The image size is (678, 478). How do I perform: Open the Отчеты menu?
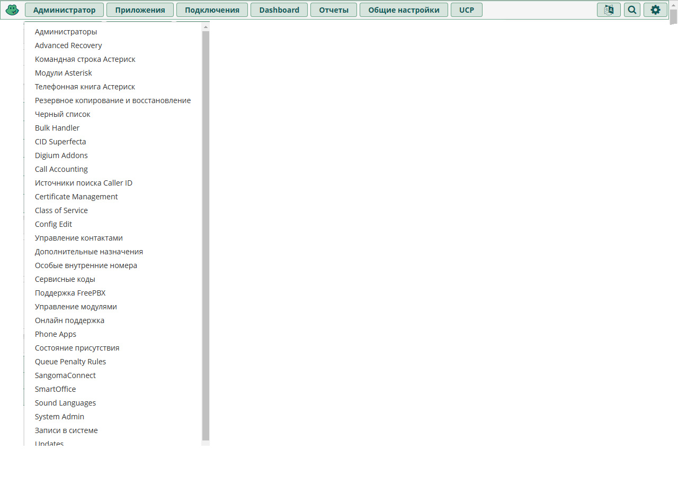coord(334,10)
